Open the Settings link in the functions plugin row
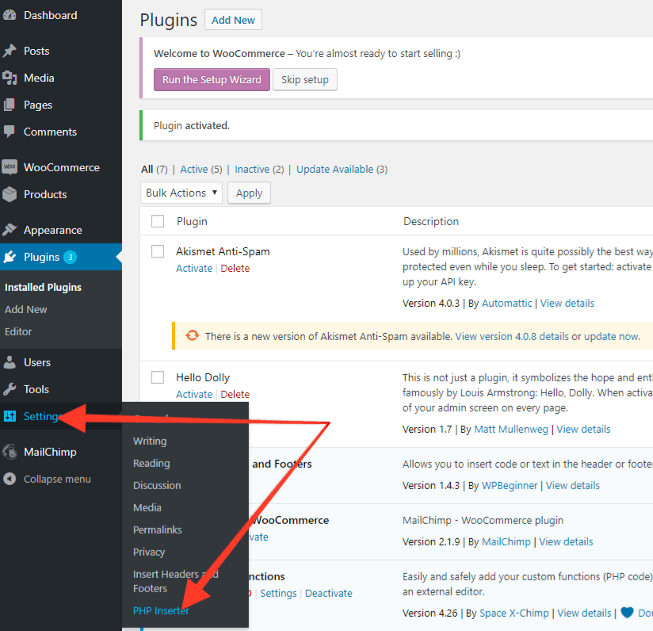 (278, 593)
